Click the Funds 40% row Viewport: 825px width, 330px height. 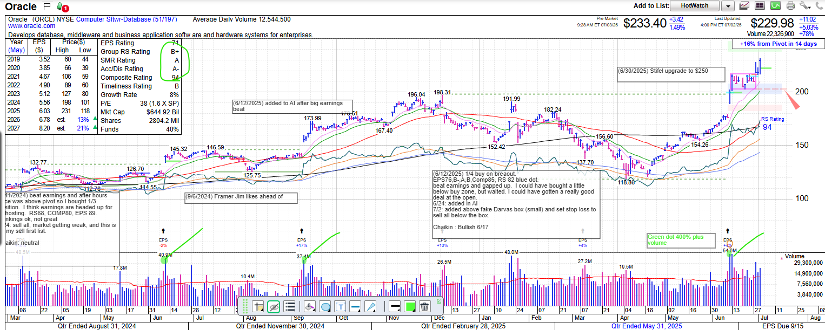coord(139,129)
